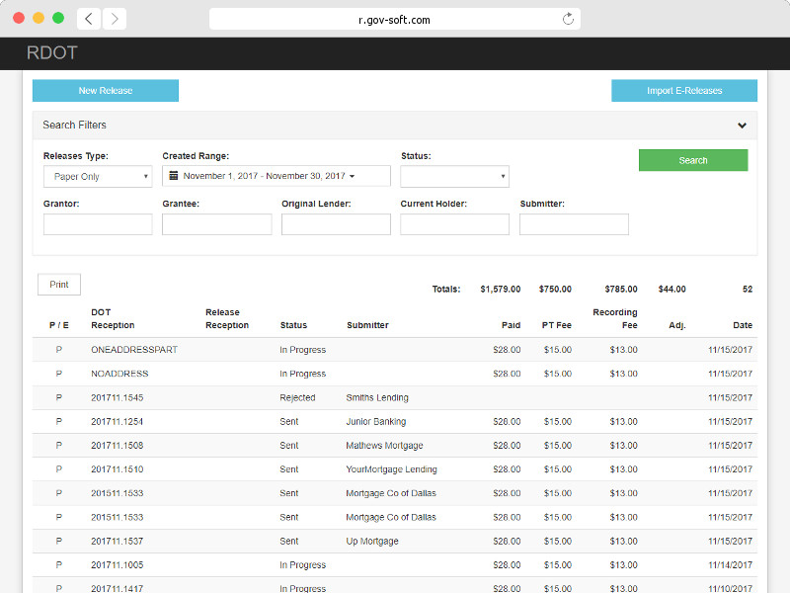Click the PT Fee column header
The width and height of the screenshot is (790, 593).
pyautogui.click(x=556, y=325)
